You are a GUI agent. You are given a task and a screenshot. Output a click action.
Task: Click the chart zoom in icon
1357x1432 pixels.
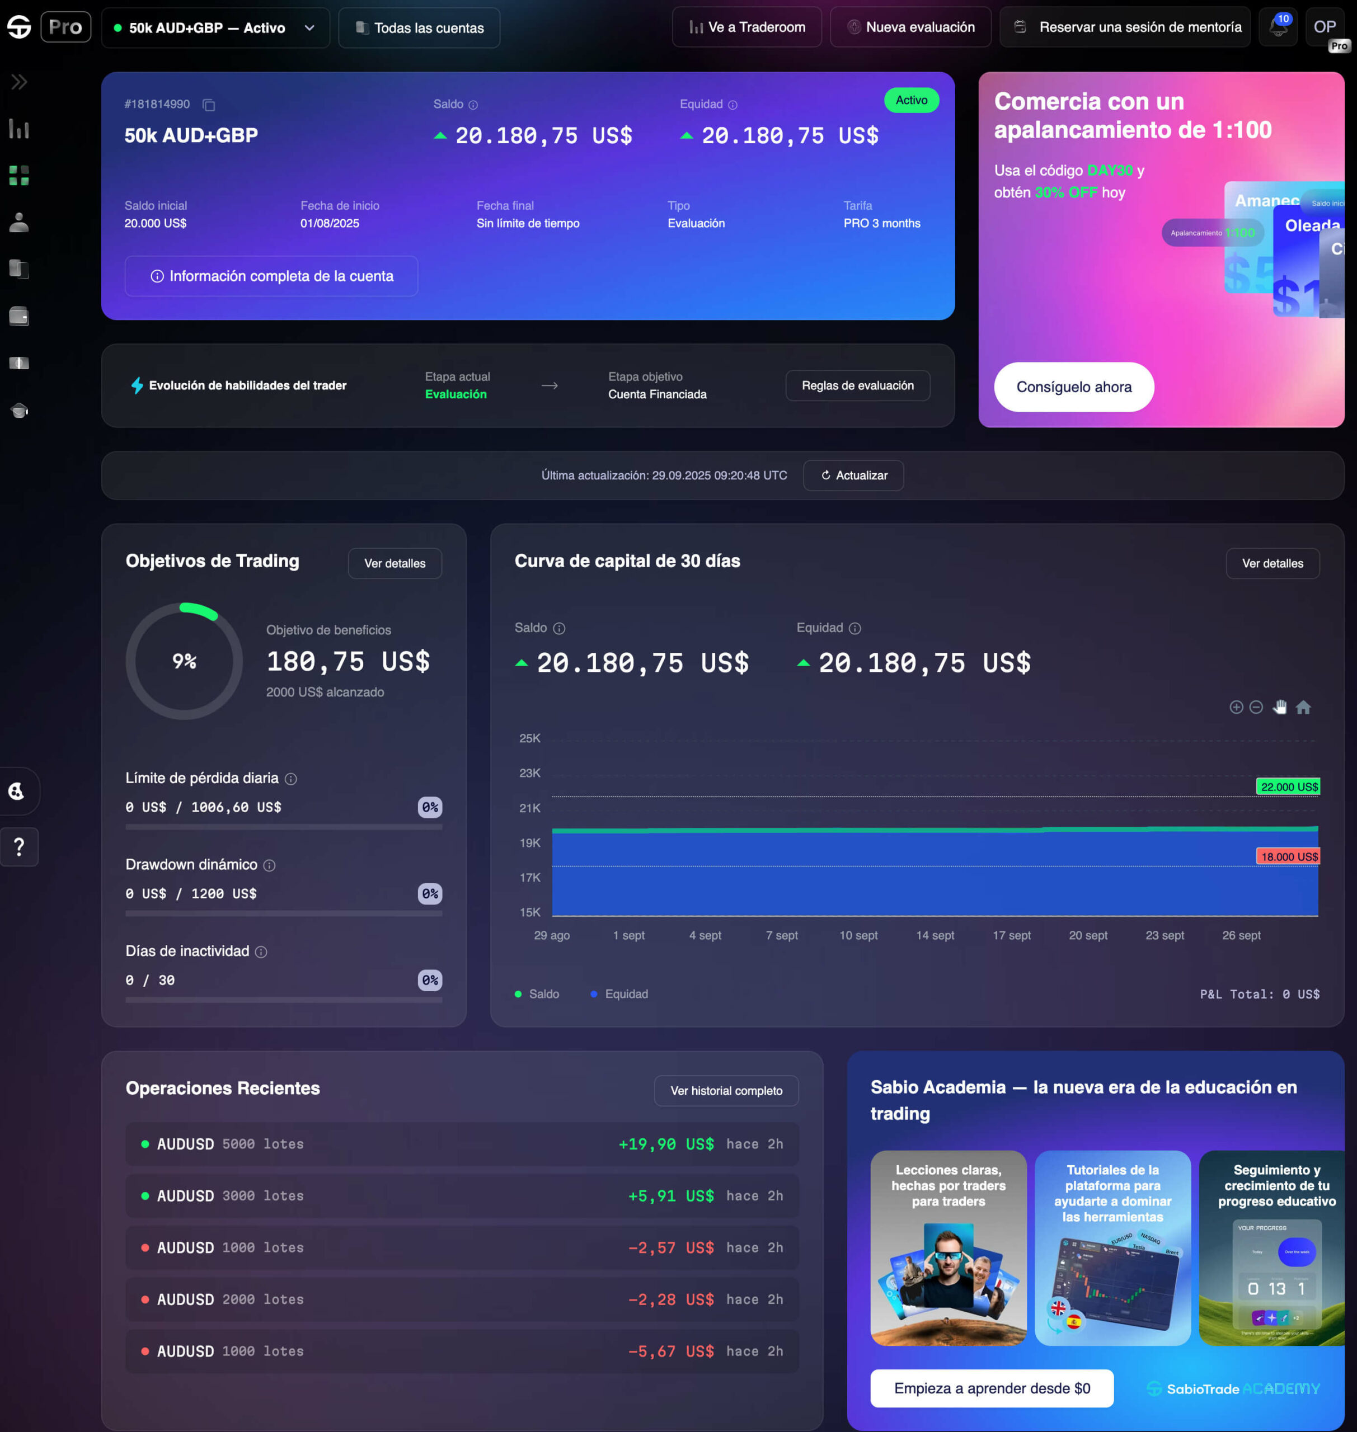pyautogui.click(x=1236, y=707)
